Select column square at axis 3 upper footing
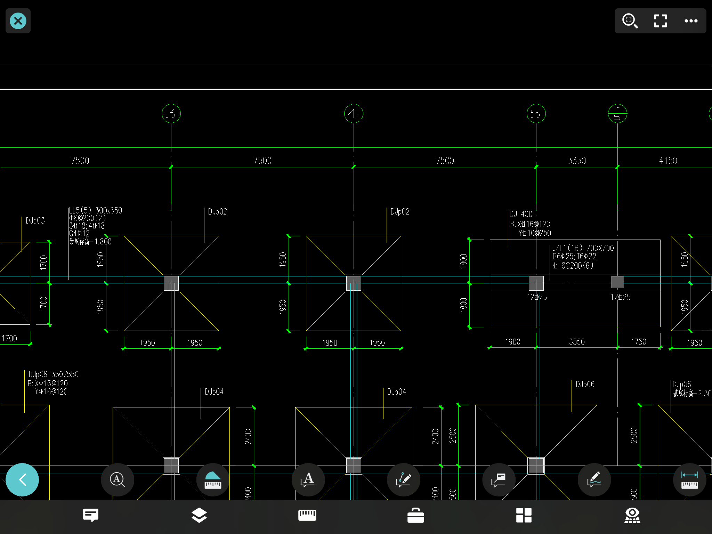 click(171, 283)
